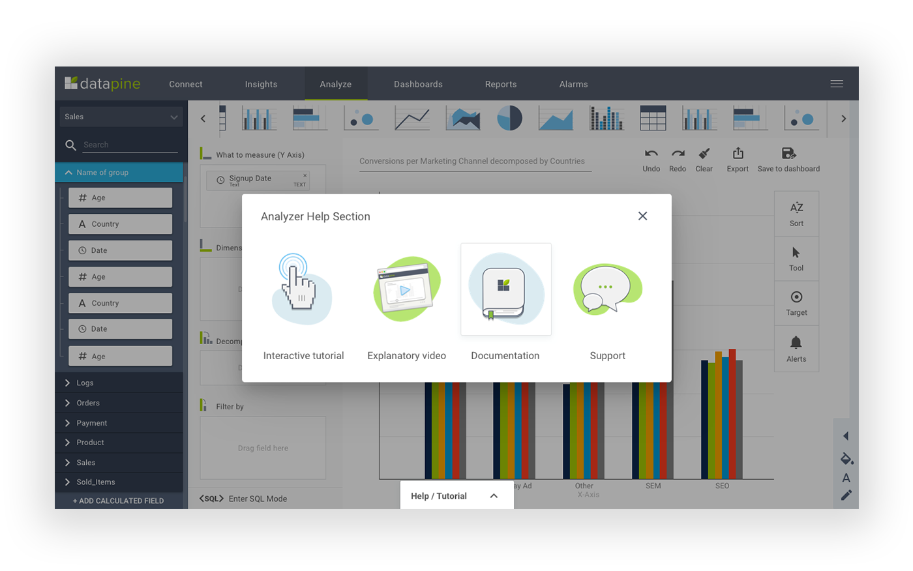
Task: Collapse the right-side styling panel arrow
Action: click(846, 436)
